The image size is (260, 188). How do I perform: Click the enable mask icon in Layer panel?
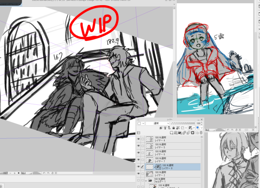coord(182,128)
